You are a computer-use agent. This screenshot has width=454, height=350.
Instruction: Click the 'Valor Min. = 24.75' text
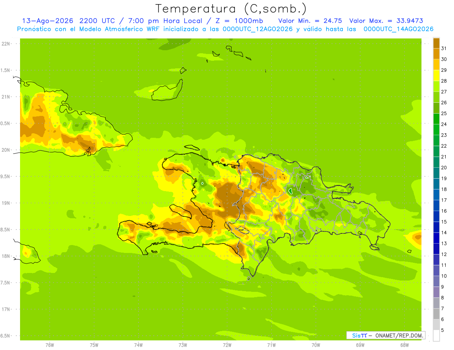pos(310,21)
